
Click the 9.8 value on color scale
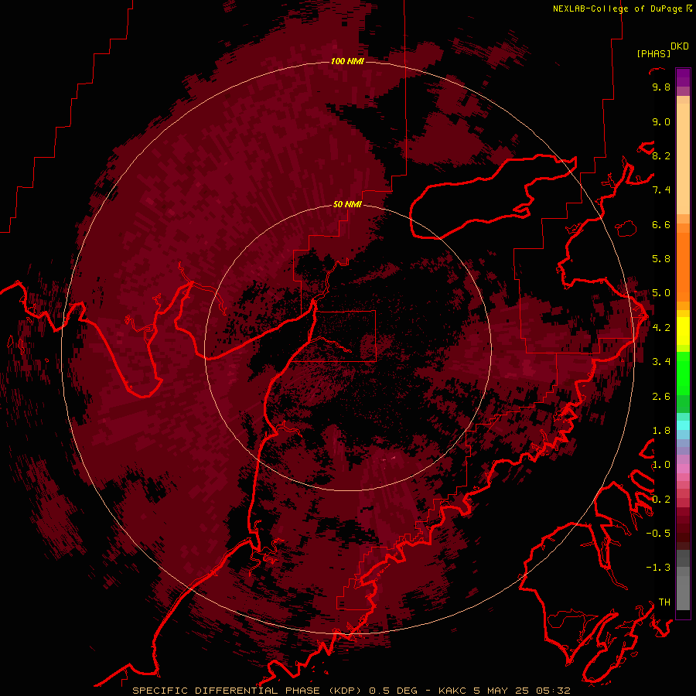(x=661, y=87)
